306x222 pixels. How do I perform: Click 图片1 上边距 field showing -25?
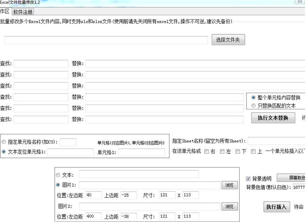[x=129, y=195]
